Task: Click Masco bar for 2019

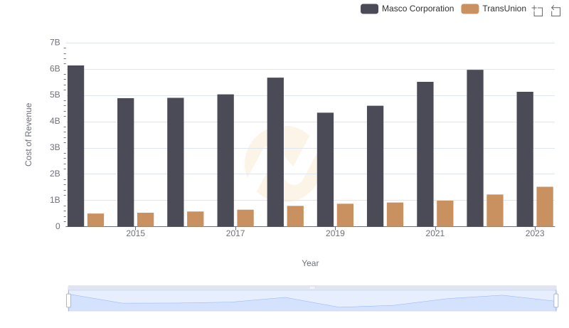Action: (326, 170)
